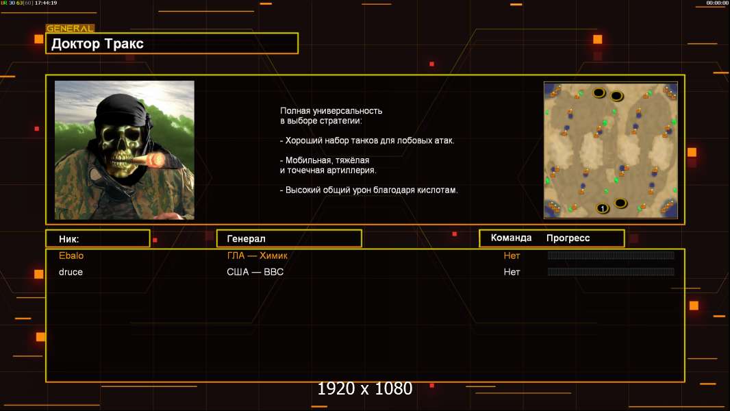Click the 00:00:00 timer readout
Image resolution: width=730 pixels, height=411 pixels.
[x=718, y=3]
